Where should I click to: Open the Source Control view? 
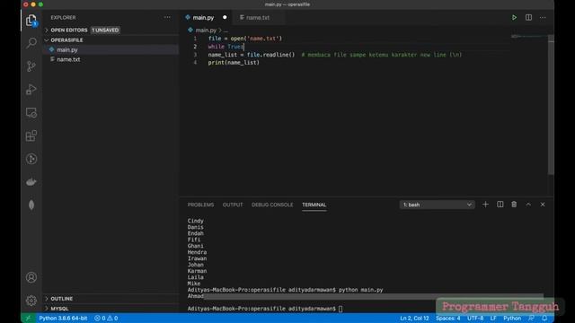[31, 66]
